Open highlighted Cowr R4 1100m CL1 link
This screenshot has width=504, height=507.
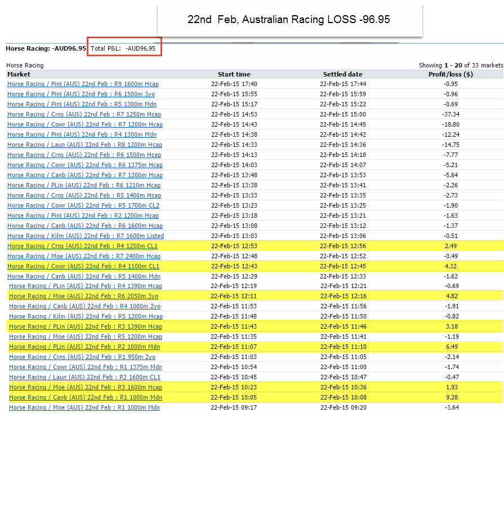(83, 266)
